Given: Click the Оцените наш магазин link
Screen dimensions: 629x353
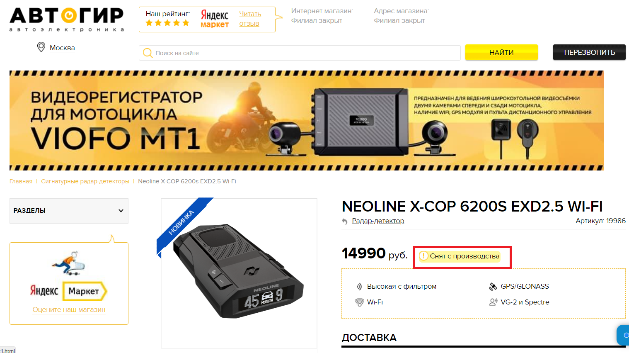Looking at the screenshot, I should click(69, 309).
